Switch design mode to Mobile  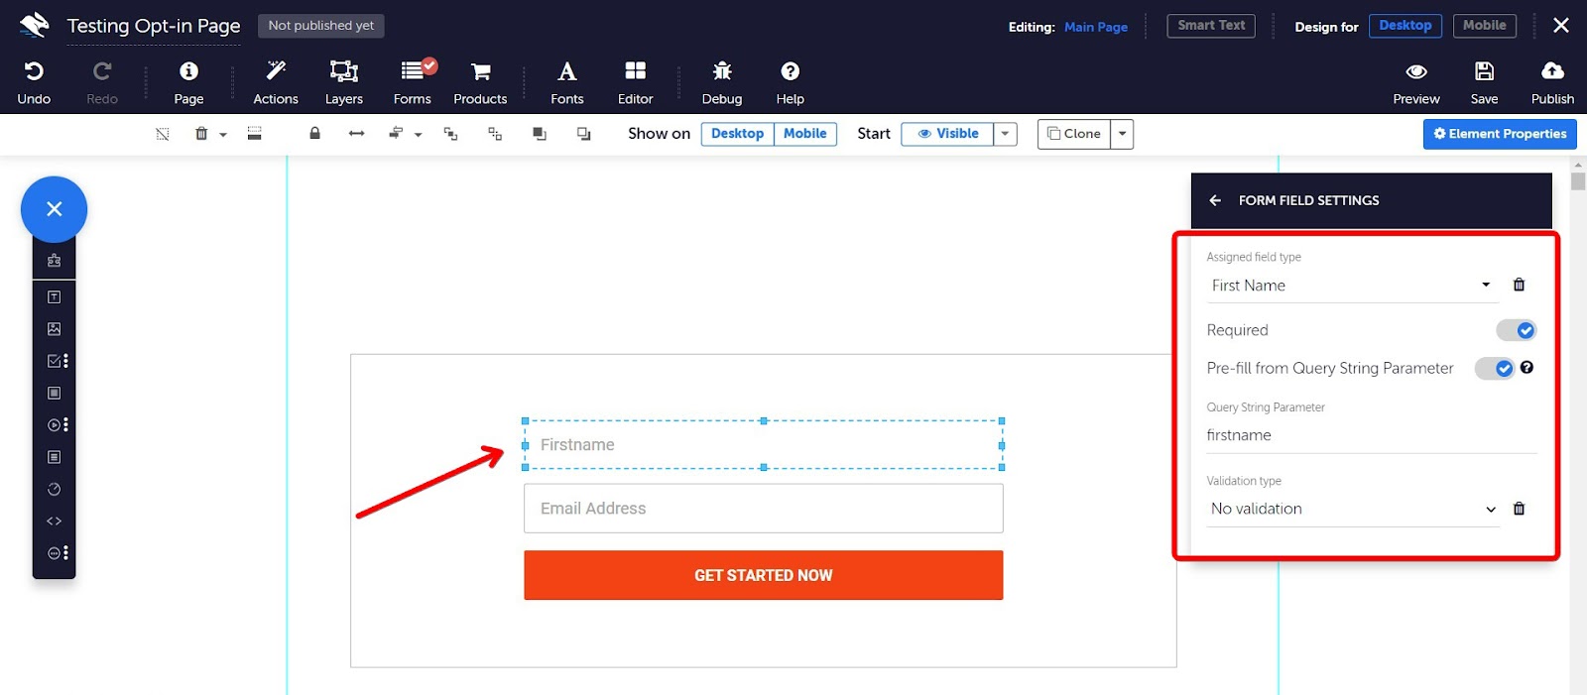(x=1484, y=26)
